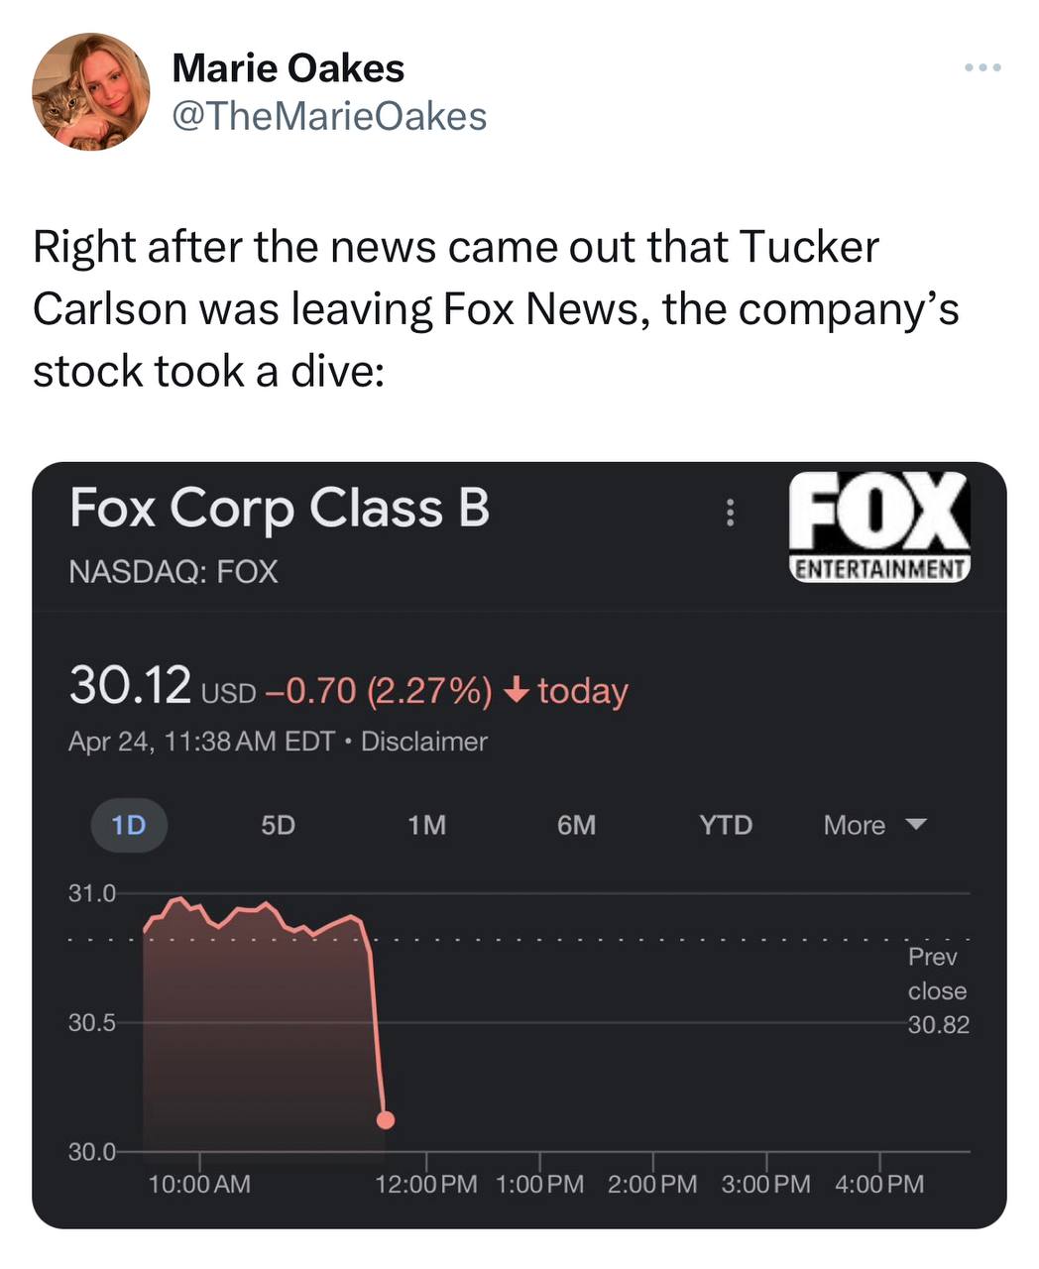
Task: Switch to the 5D chart range
Action: click(278, 825)
